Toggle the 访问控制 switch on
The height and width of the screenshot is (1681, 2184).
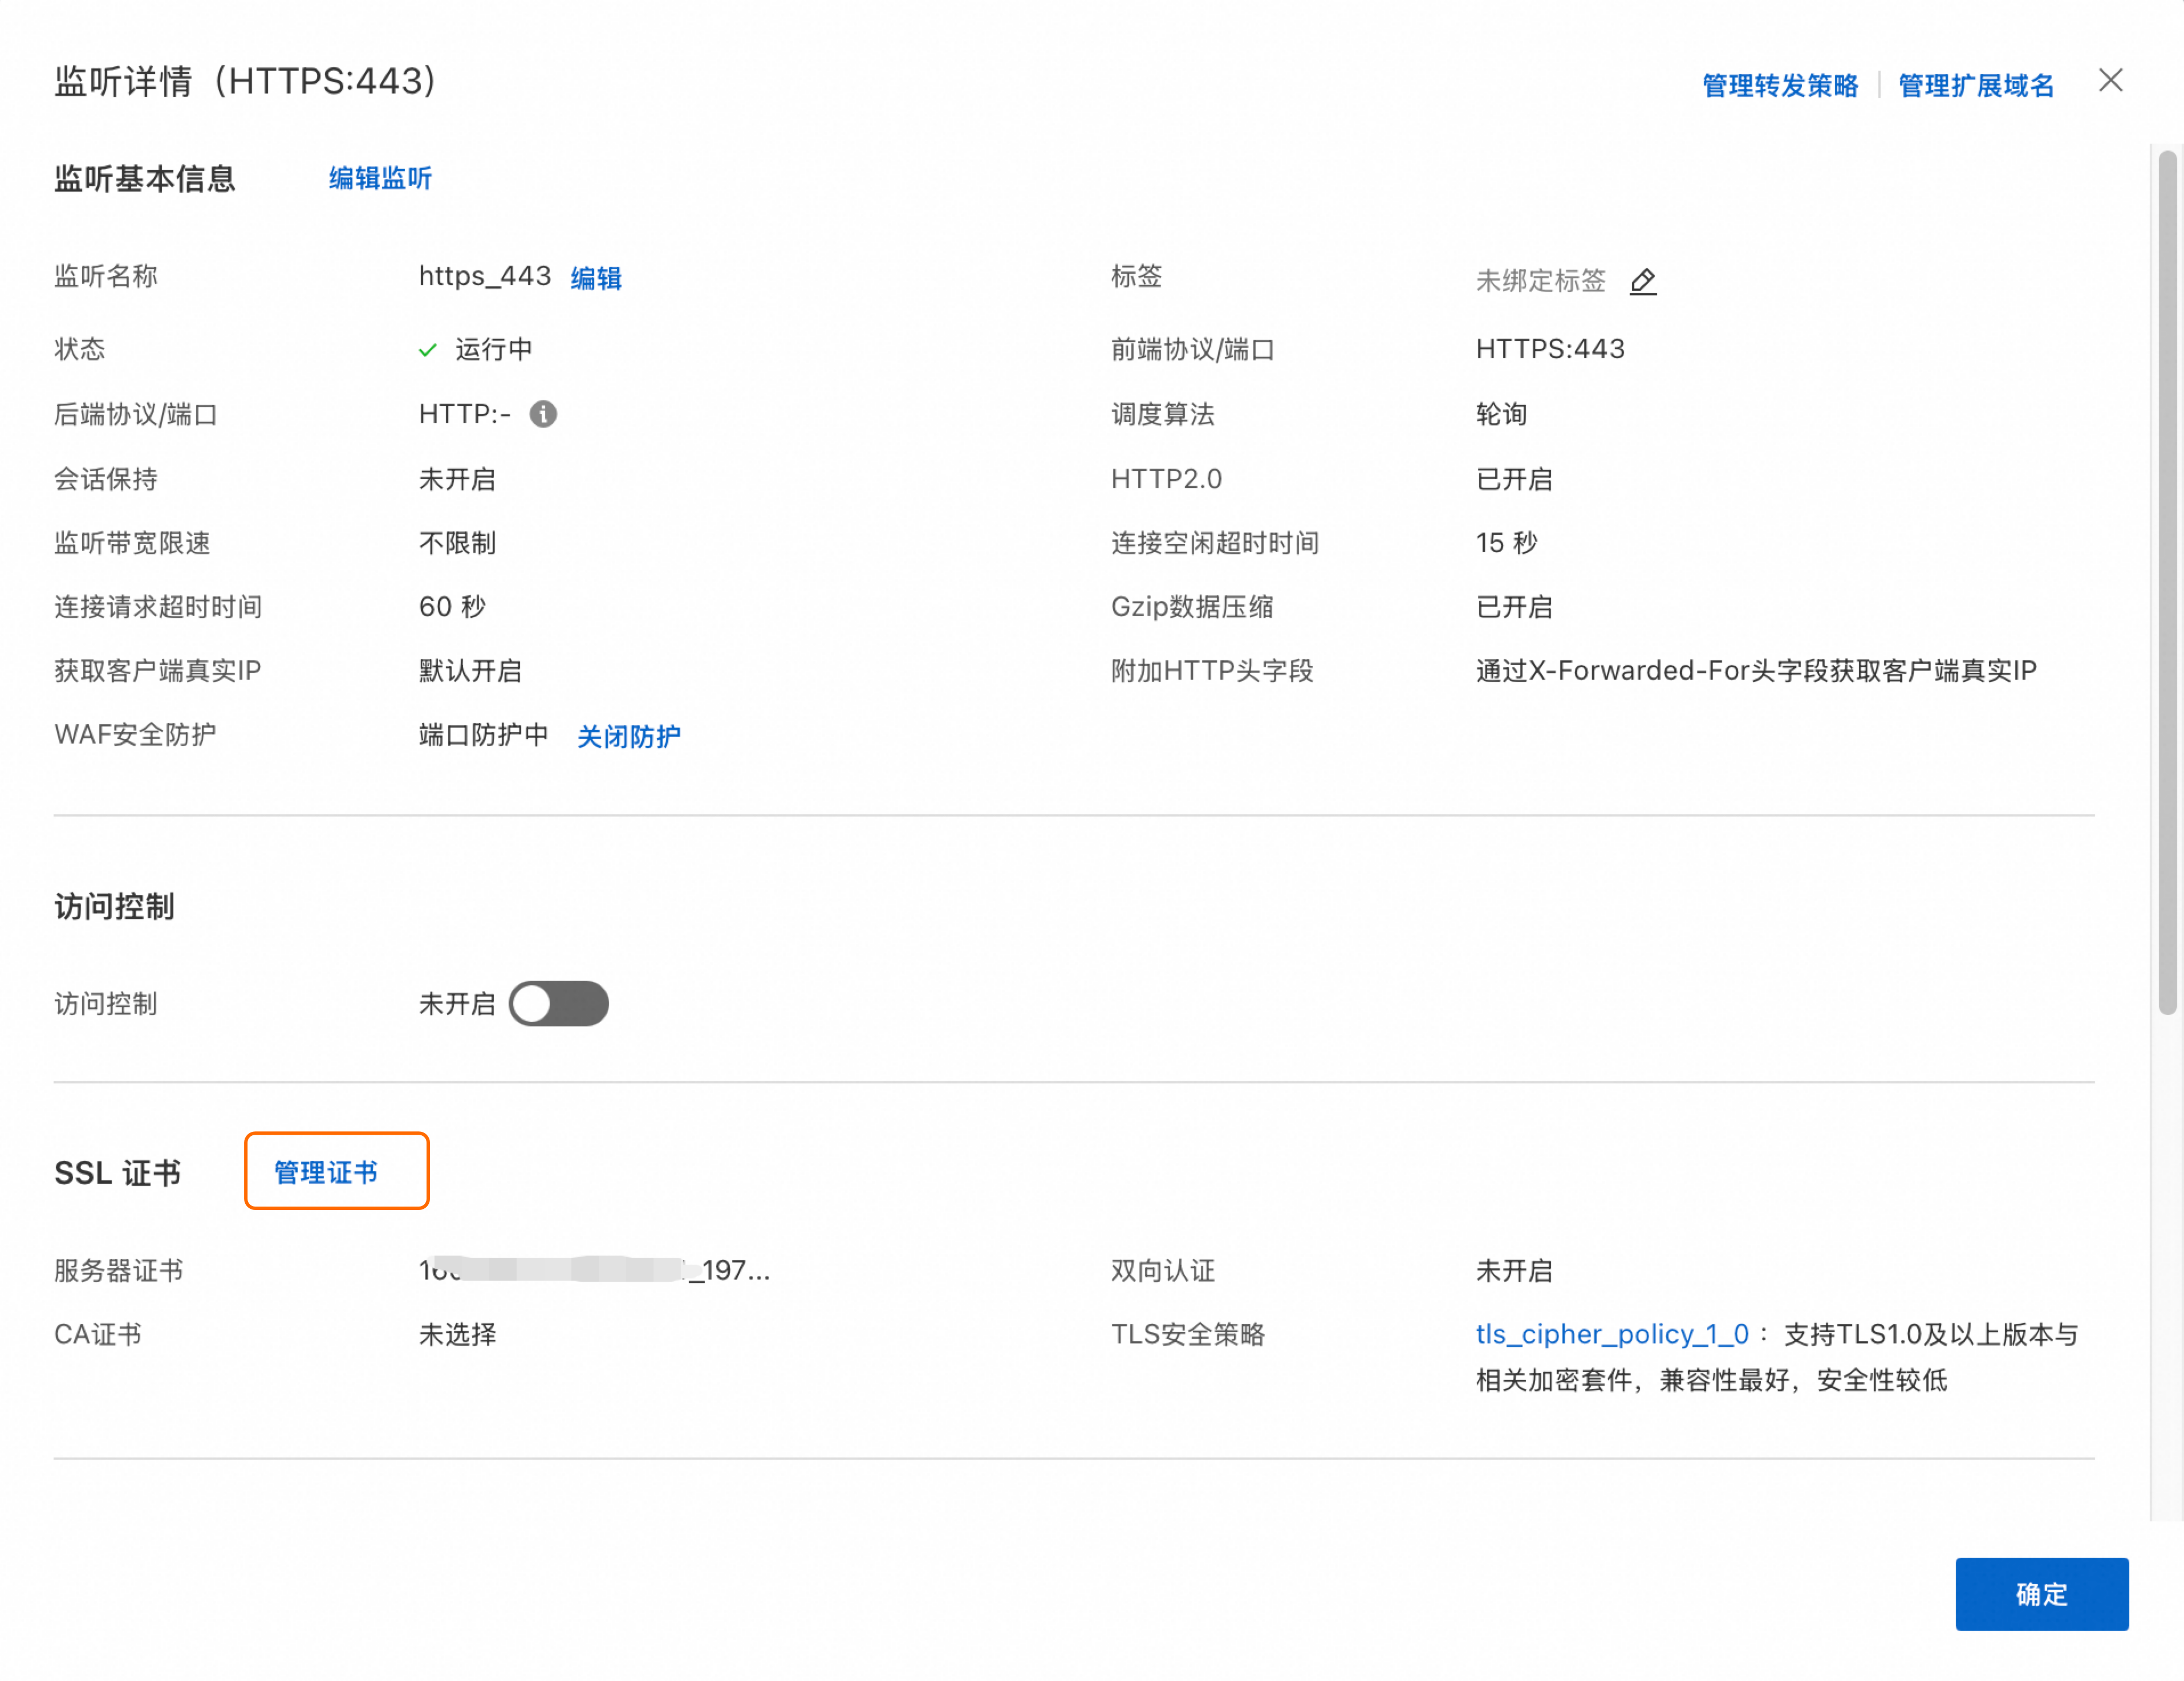pos(558,1003)
